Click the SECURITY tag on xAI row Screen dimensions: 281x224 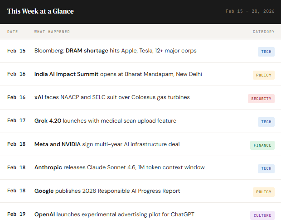[261, 99]
